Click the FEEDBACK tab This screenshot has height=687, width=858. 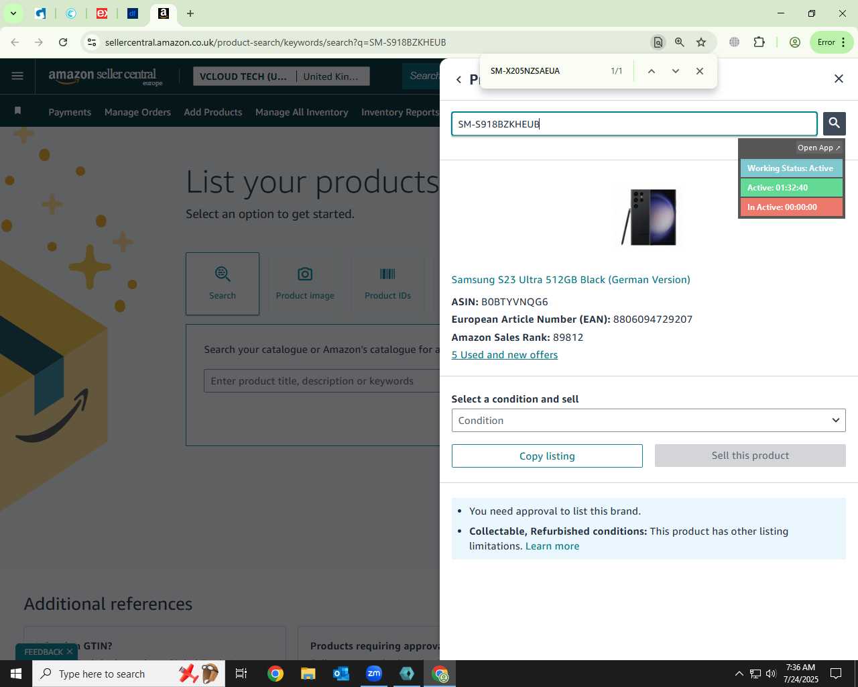(44, 652)
